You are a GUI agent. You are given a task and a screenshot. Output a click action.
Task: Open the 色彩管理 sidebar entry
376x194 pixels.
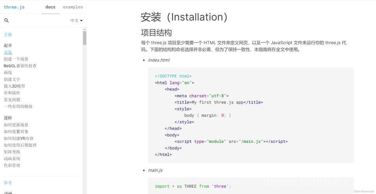tap(12, 165)
